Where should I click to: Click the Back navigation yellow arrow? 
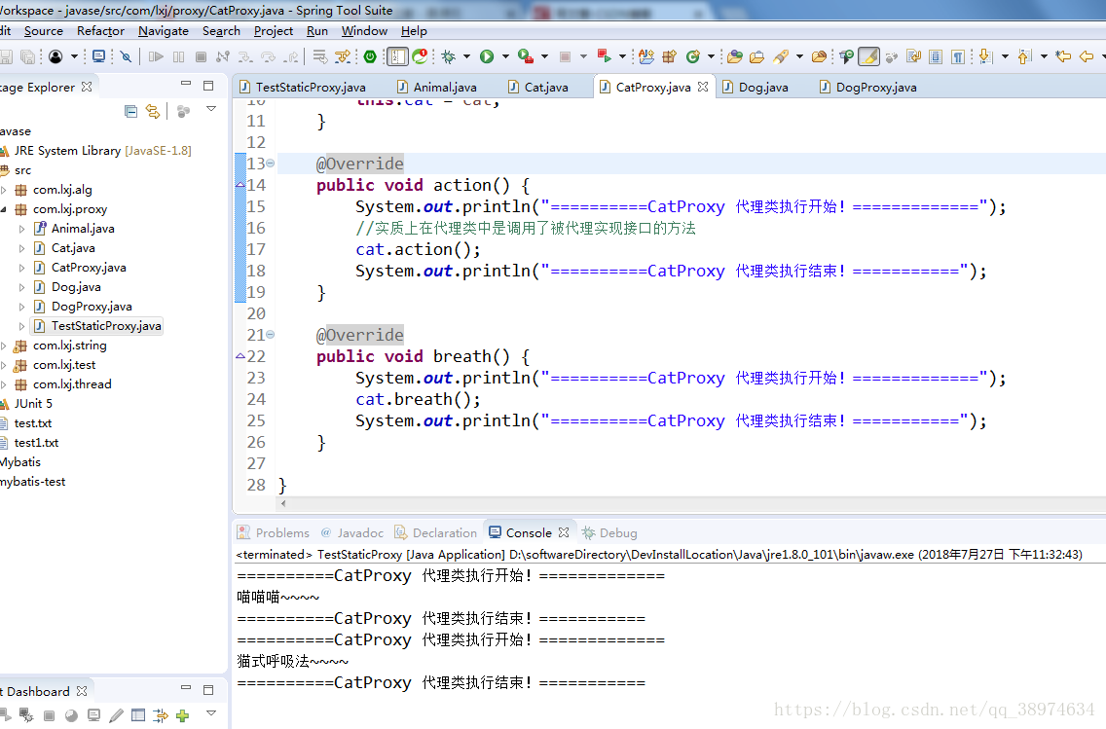pyautogui.click(x=1087, y=56)
